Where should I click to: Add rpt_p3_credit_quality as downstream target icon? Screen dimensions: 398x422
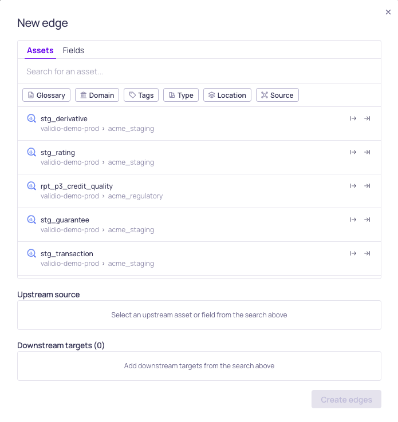pyautogui.click(x=367, y=186)
